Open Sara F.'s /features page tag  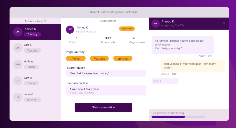pyautogui.click(x=32, y=51)
